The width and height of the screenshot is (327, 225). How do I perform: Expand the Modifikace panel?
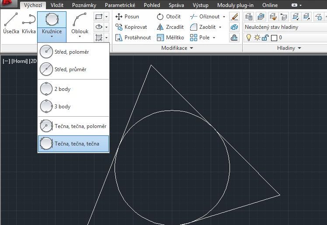177,48
